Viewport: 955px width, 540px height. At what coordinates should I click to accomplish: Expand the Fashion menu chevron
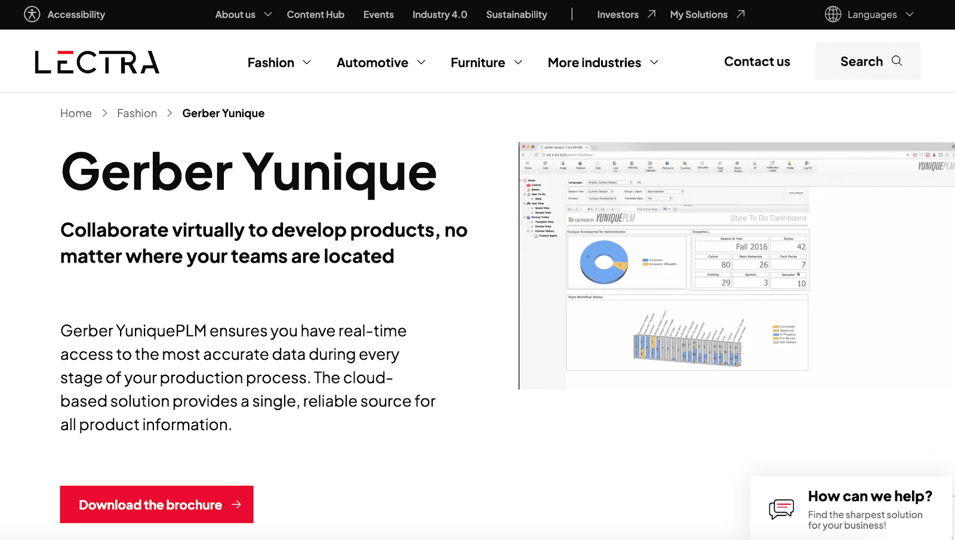[x=307, y=62]
